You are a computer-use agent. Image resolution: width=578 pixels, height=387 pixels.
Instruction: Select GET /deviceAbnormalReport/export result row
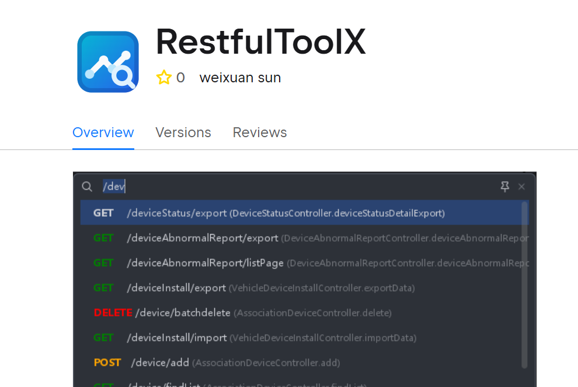305,238
